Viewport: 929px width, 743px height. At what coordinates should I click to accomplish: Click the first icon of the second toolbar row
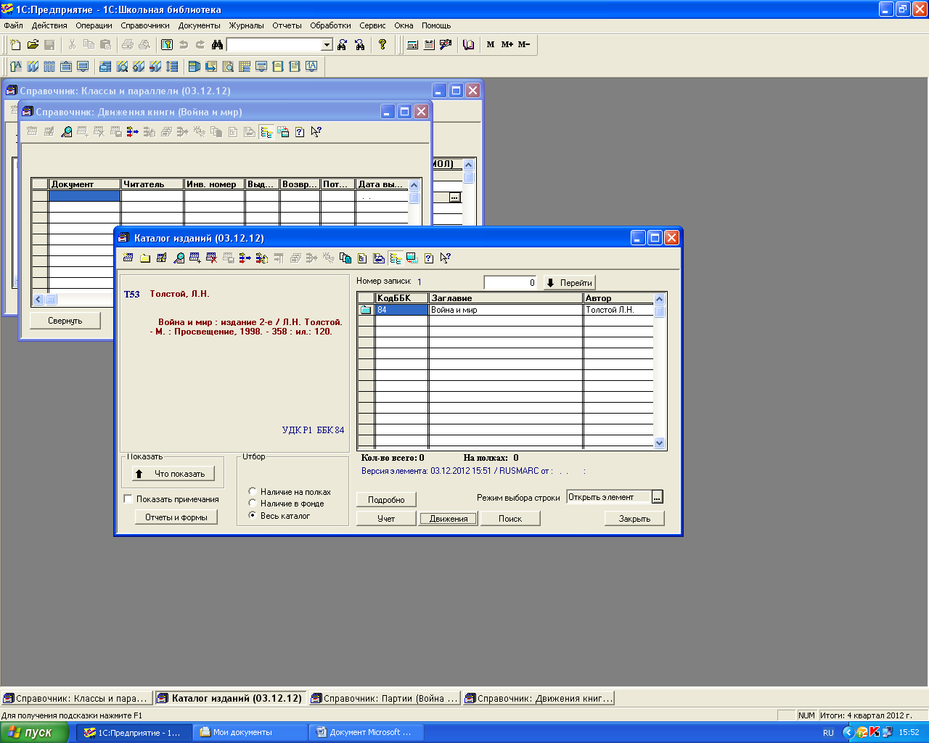point(16,67)
